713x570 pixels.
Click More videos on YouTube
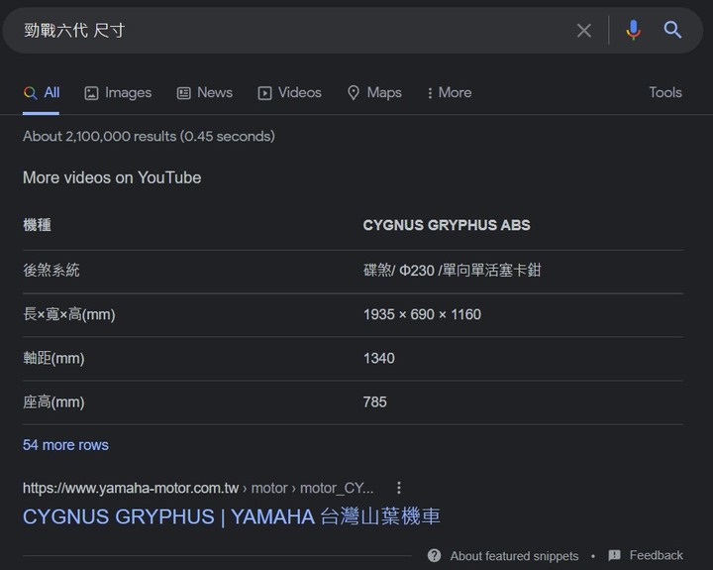point(112,177)
